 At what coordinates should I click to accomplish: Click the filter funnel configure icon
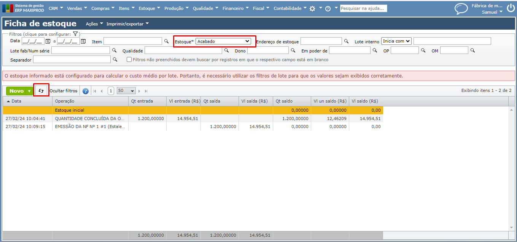coord(75,34)
